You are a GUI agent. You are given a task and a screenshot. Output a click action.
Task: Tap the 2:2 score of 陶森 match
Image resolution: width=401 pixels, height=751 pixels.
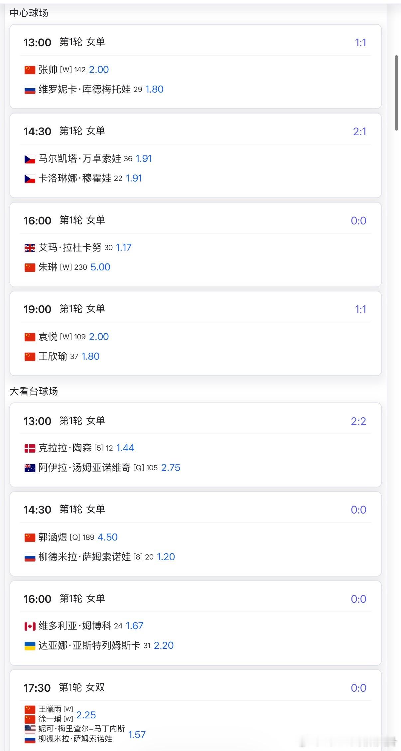[358, 421]
